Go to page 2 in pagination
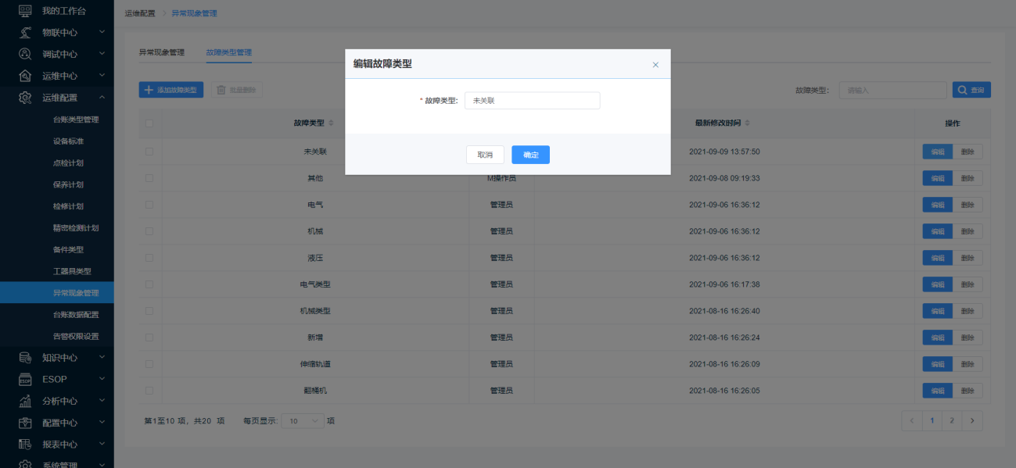The image size is (1016, 468). coord(952,420)
